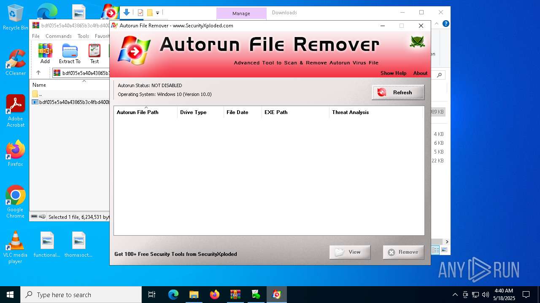Go up one folder in WinRAR

click(38, 73)
